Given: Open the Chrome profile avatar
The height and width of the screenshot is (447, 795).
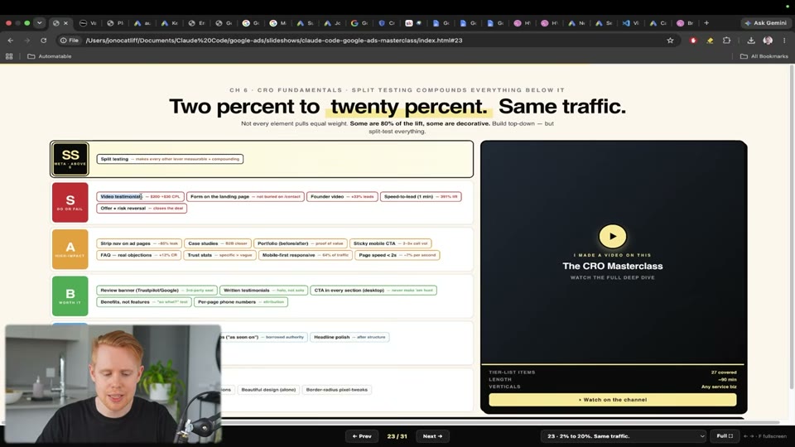Looking at the screenshot, I should point(768,41).
